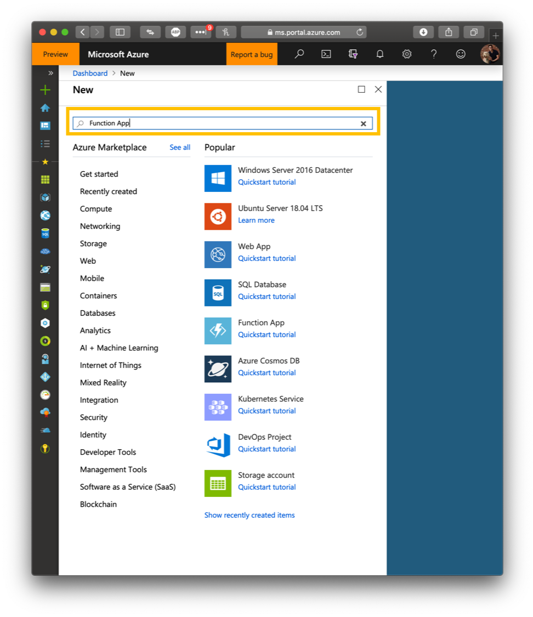Click the user account avatar
The width and height of the screenshot is (533, 617).
pos(490,54)
